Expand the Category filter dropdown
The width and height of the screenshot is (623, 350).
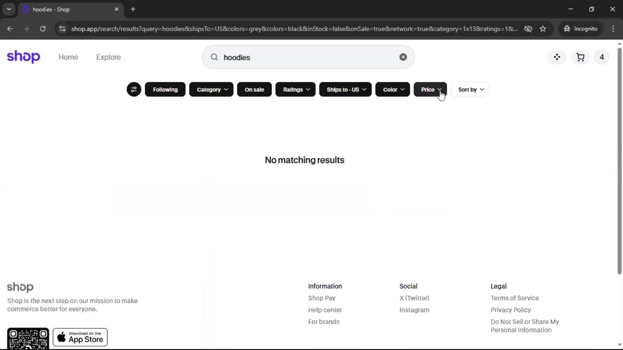coord(211,89)
